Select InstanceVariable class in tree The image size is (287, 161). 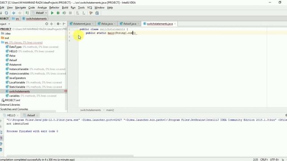19,69
